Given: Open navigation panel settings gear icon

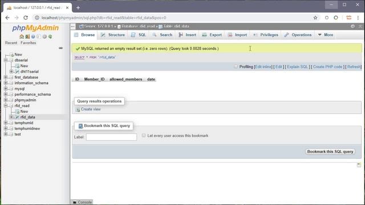Looking at the screenshot, I should pos(44,36).
